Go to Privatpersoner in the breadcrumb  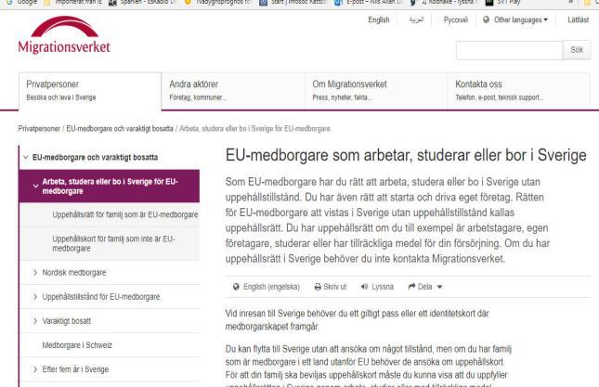pos(39,129)
